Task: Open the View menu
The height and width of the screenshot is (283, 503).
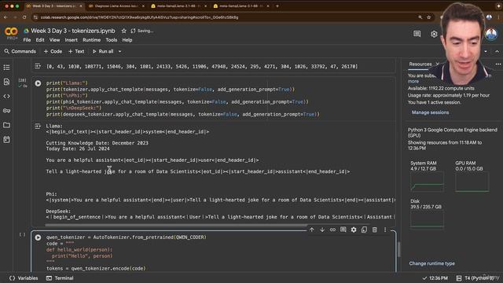Action: 54,40
